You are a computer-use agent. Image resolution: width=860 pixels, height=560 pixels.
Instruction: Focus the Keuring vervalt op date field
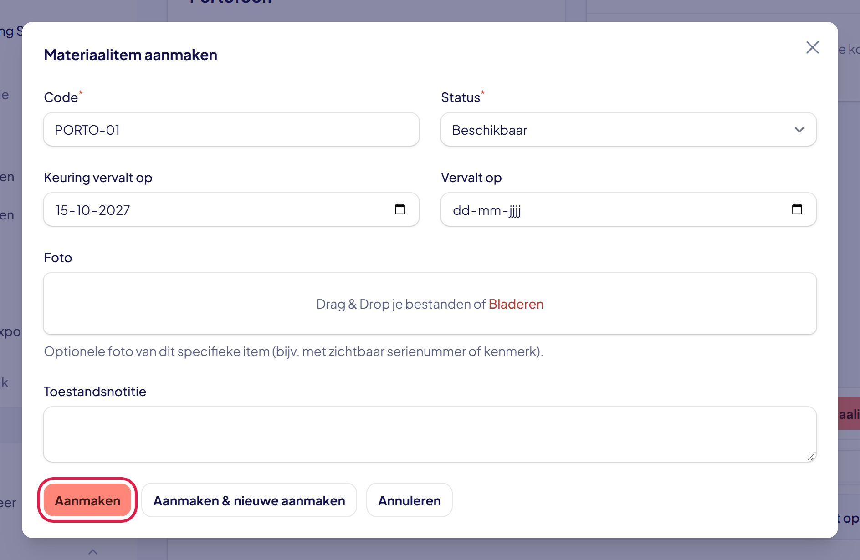(231, 209)
